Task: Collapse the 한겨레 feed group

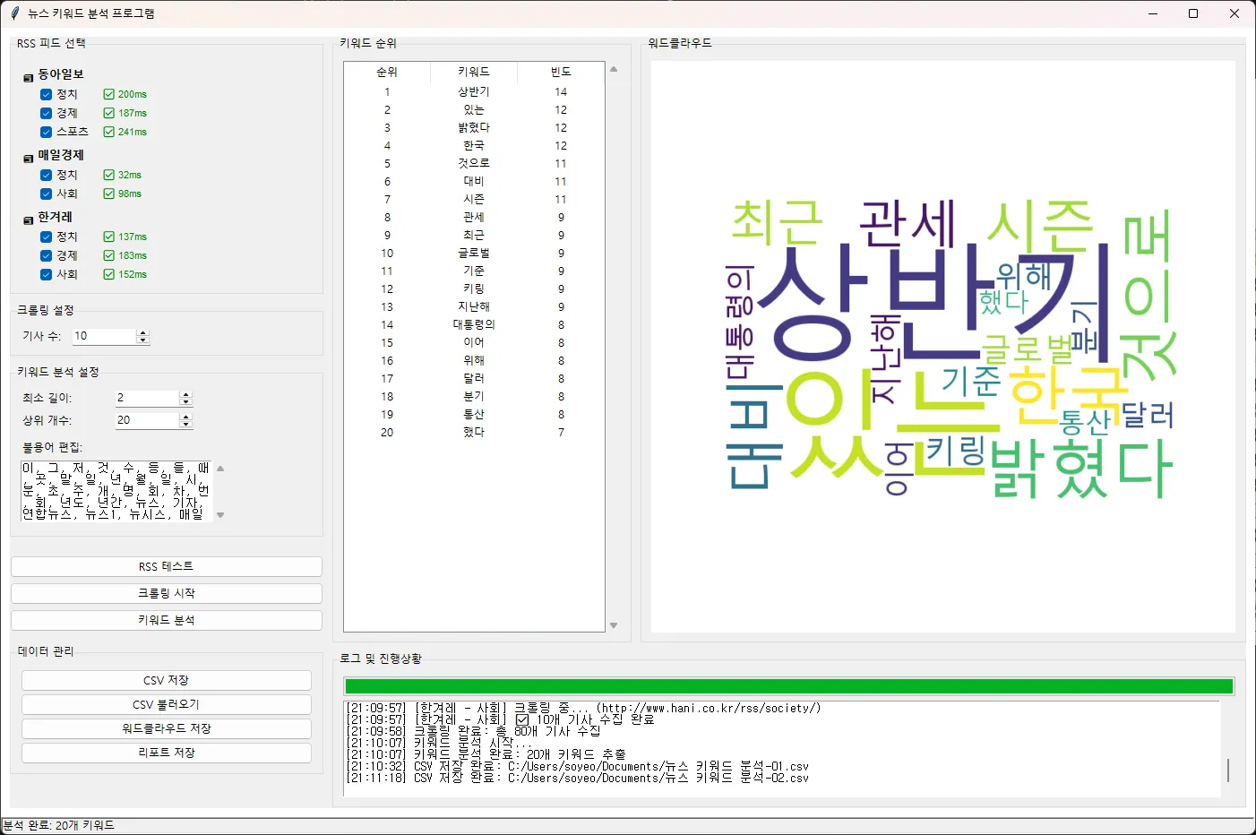Action: (x=28, y=220)
